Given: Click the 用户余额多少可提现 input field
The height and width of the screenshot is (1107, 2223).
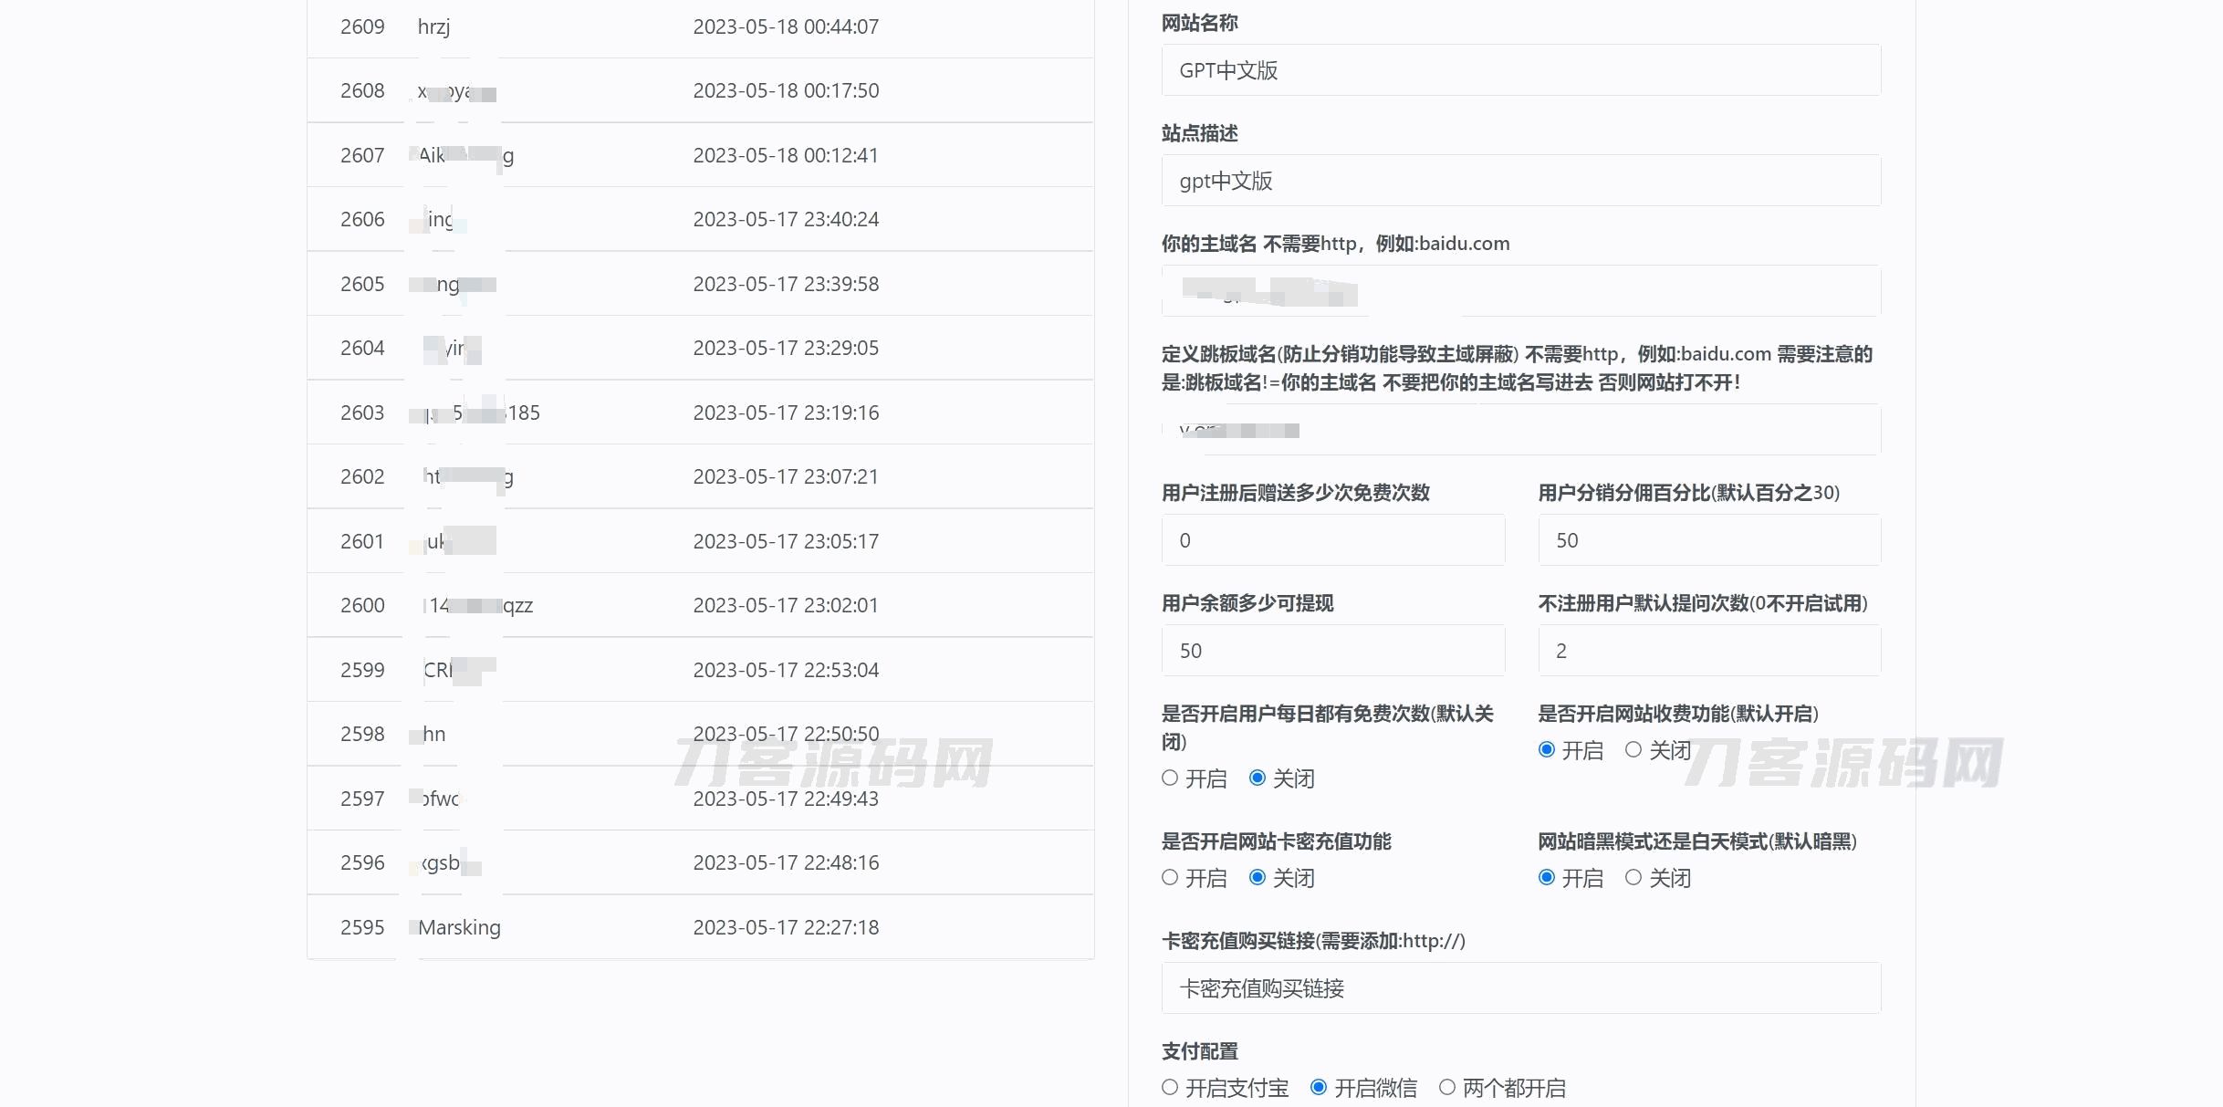Looking at the screenshot, I should (x=1332, y=651).
